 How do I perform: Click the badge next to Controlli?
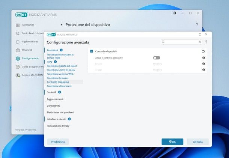(x=60, y=92)
